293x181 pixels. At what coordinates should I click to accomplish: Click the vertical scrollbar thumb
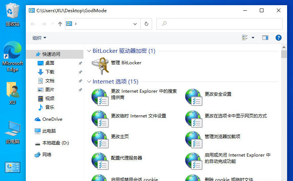pyautogui.click(x=284, y=54)
